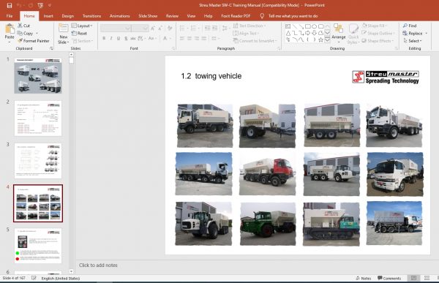Open the Clipboard dialog launcher
439x283 pixels.
[51, 48]
